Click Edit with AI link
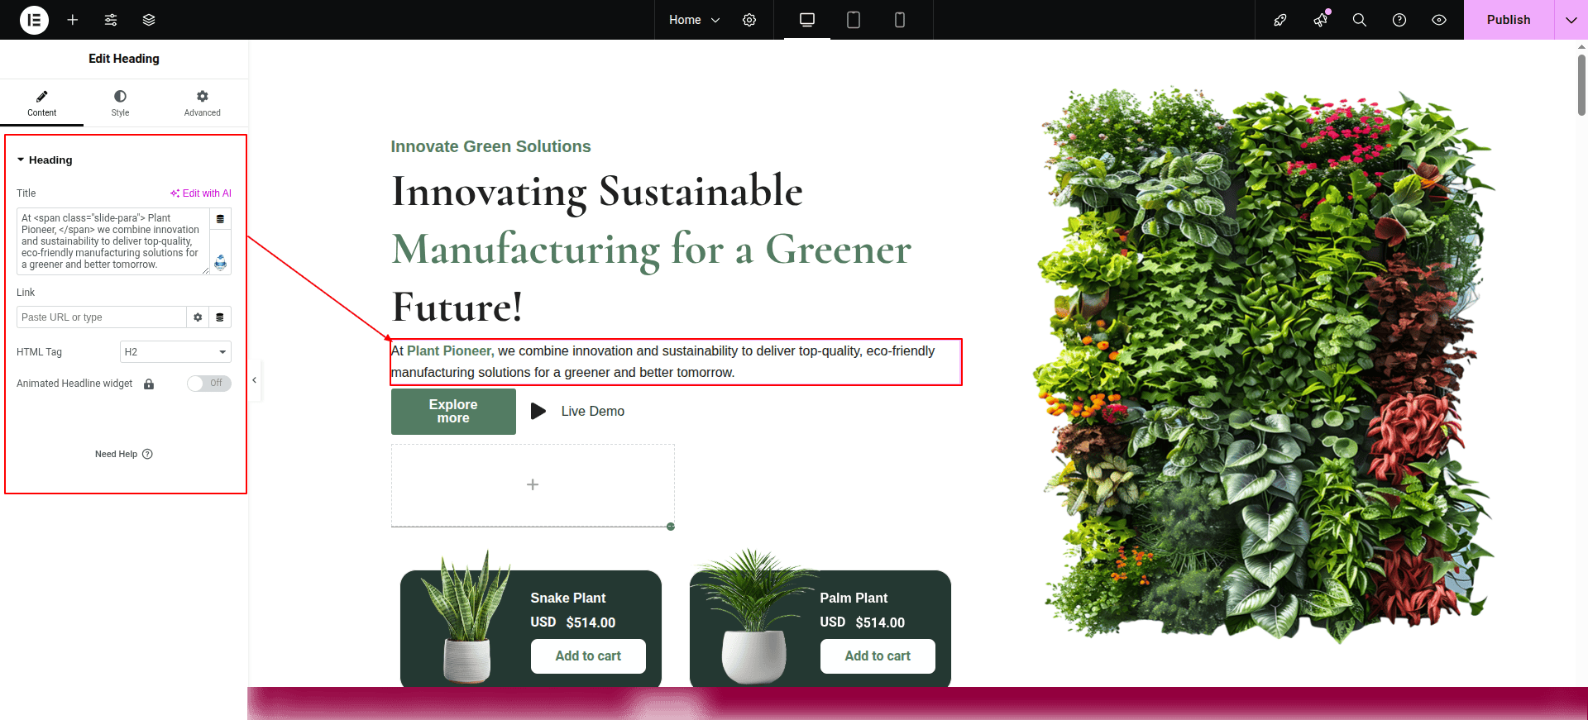Viewport: 1588px width, 720px height. click(201, 193)
